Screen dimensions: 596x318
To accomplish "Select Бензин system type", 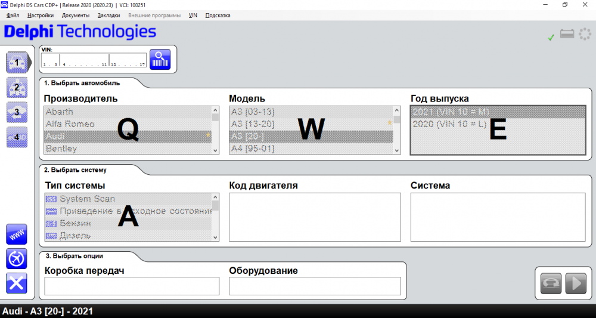I will (128, 223).
